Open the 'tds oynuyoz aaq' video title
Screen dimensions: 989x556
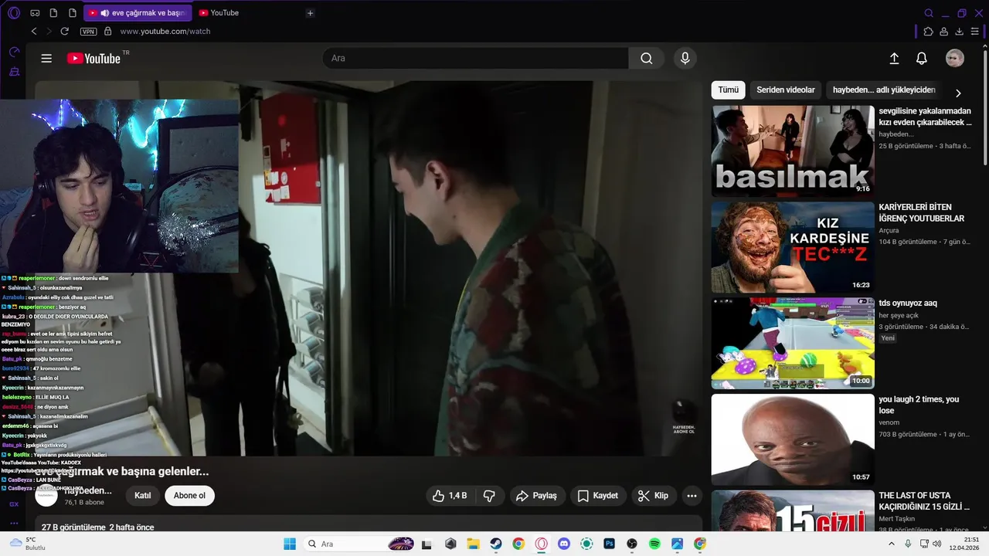(x=908, y=303)
